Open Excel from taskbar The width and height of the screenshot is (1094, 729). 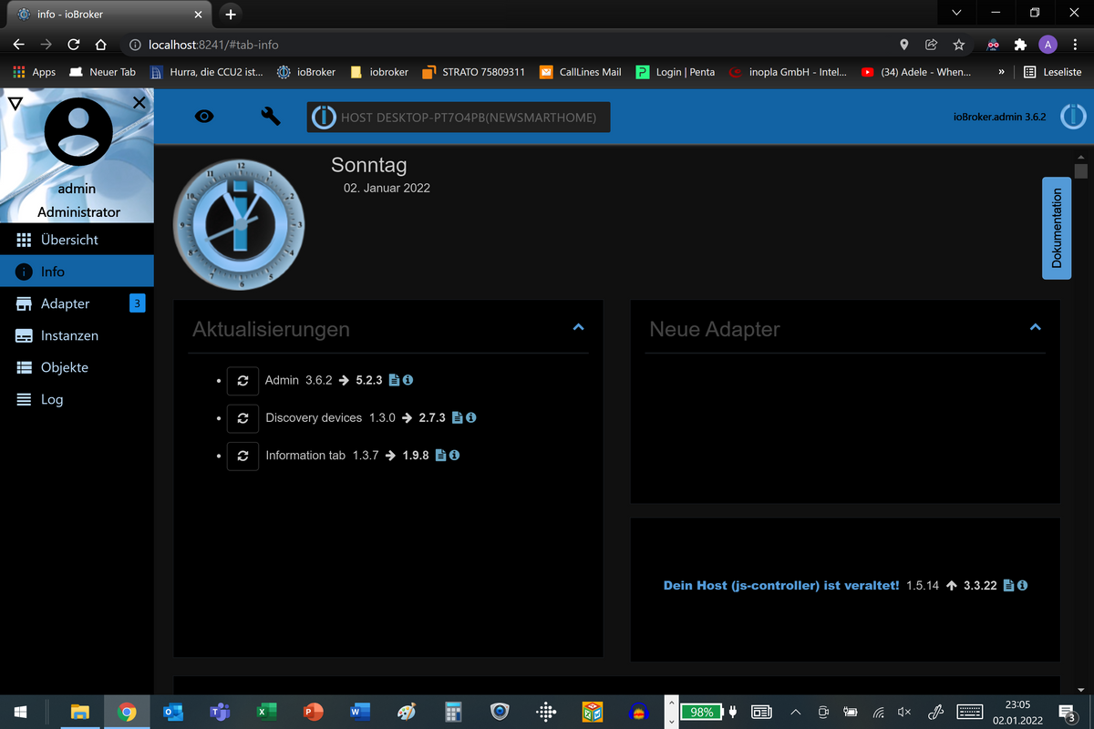coord(265,712)
